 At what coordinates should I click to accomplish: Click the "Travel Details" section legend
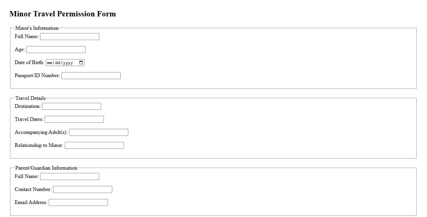point(30,98)
